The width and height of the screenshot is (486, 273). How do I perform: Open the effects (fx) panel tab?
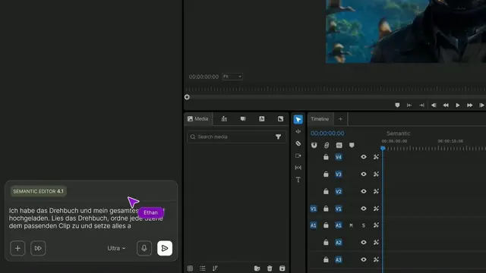coord(261,119)
